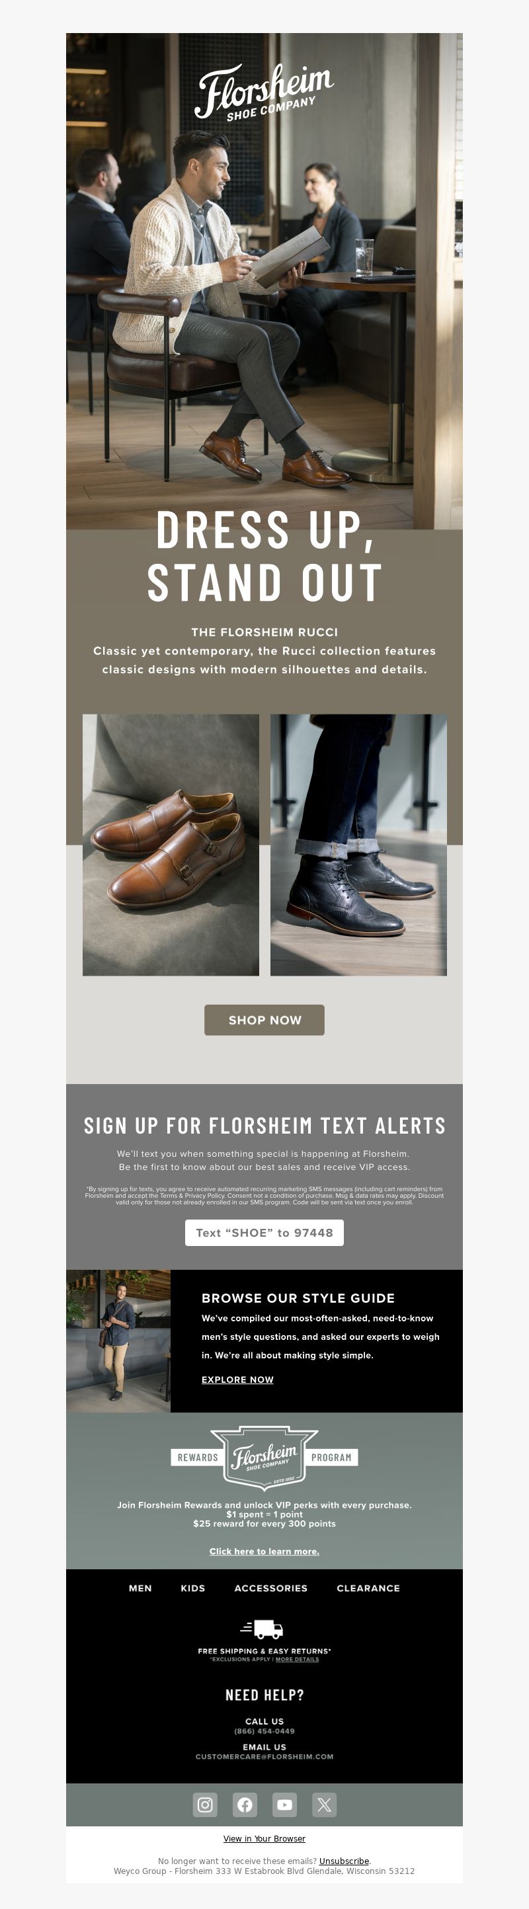Open the X (Twitter) social icon

(325, 1805)
